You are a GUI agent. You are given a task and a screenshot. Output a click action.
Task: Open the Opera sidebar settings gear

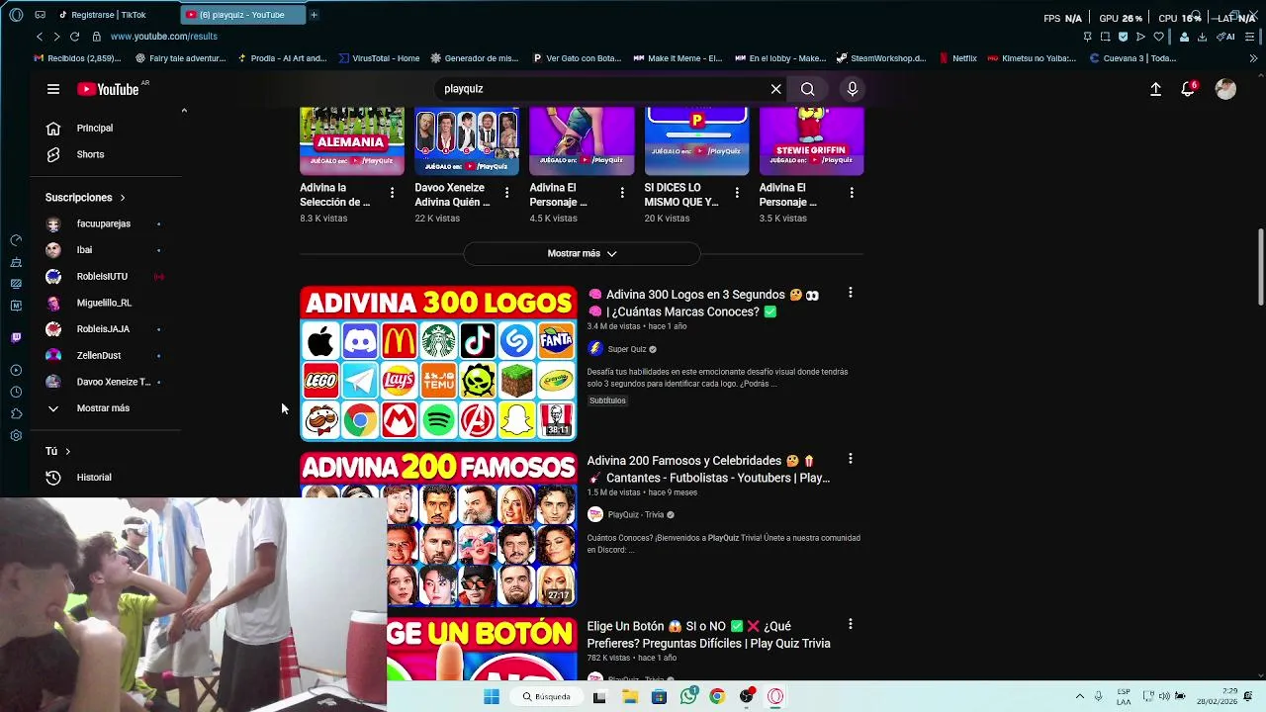pos(16,435)
